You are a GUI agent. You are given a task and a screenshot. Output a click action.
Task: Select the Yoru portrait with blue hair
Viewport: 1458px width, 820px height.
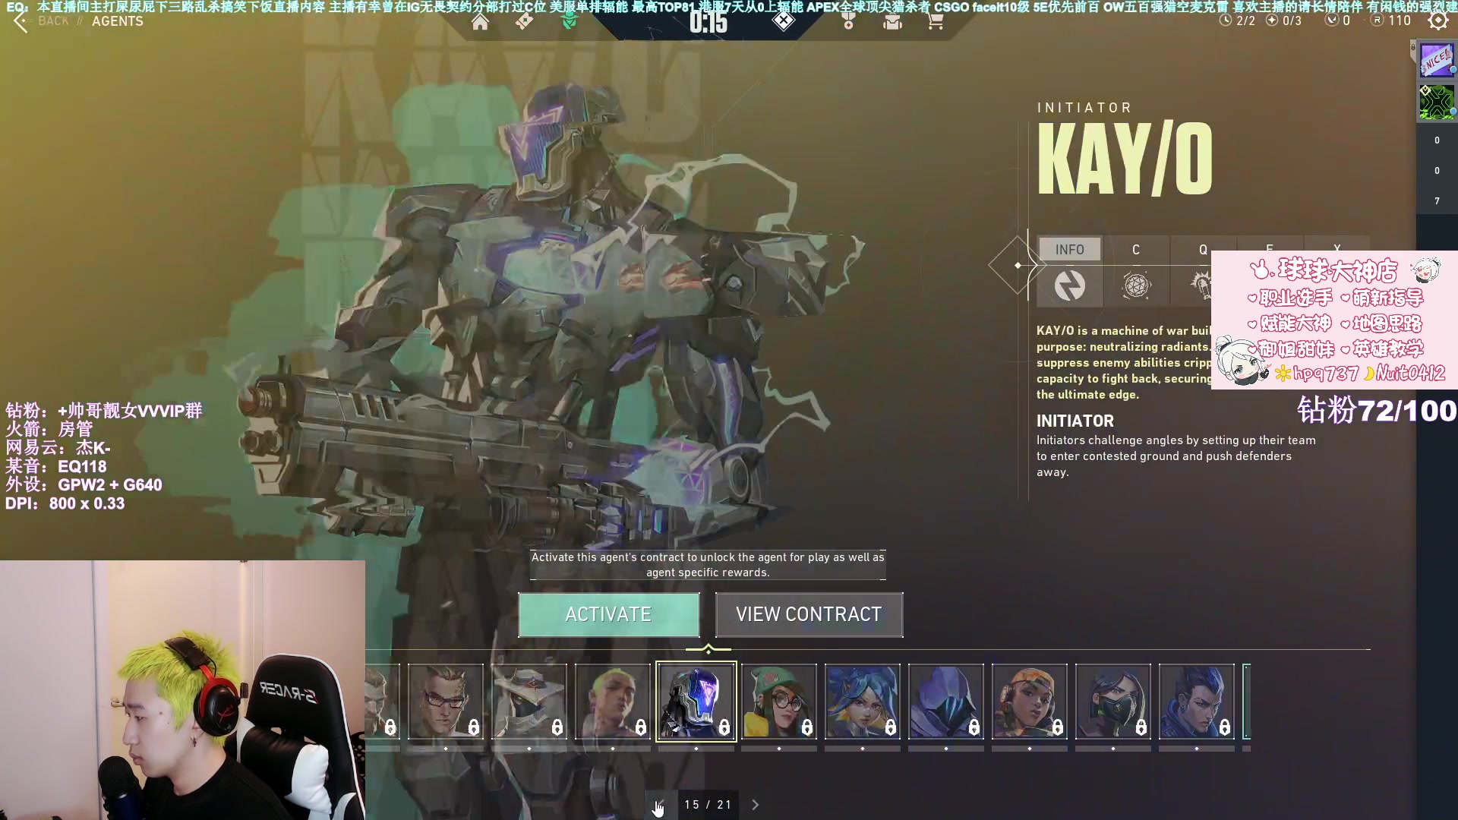[x=1197, y=702]
